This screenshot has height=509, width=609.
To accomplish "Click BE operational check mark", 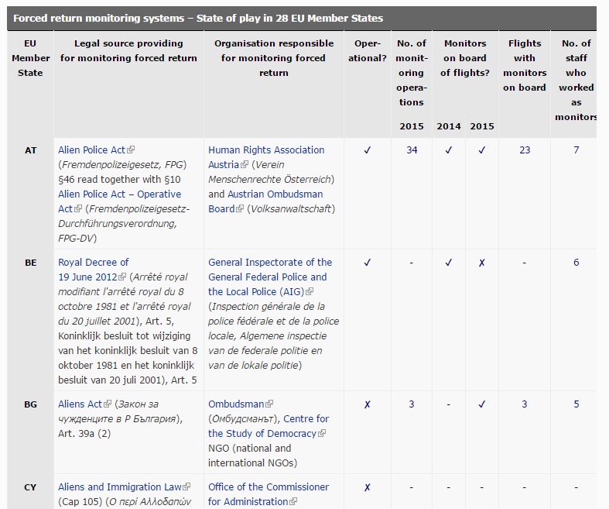I will pyautogui.click(x=367, y=263).
